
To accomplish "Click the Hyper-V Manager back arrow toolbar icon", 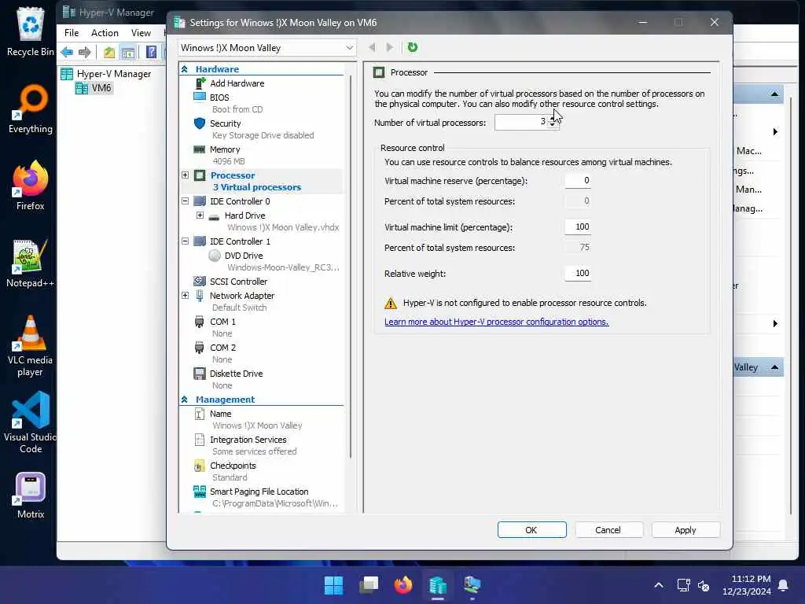I will (67, 52).
